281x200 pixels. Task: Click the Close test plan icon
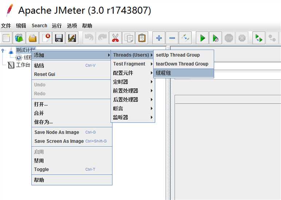click(46, 38)
